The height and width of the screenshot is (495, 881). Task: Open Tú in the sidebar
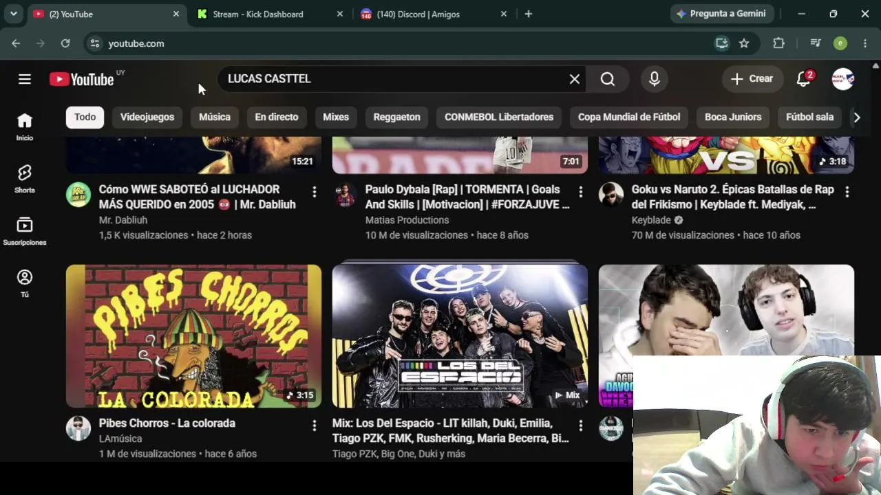point(25,283)
